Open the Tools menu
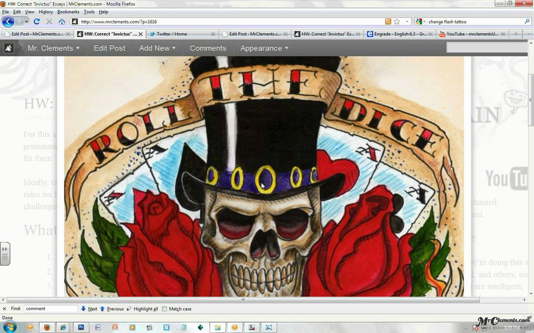This screenshot has height=333, width=534. click(x=89, y=12)
